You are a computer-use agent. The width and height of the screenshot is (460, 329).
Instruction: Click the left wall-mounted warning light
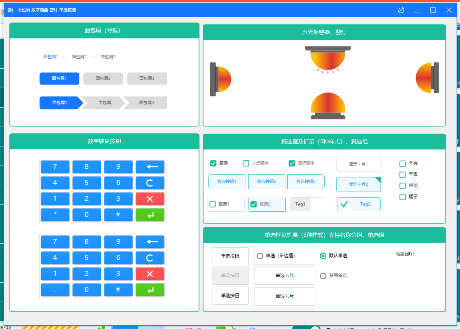tap(221, 79)
